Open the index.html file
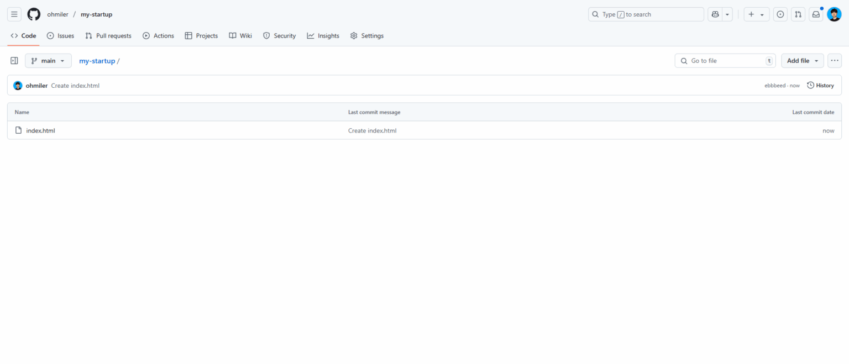The width and height of the screenshot is (849, 364). tap(40, 130)
